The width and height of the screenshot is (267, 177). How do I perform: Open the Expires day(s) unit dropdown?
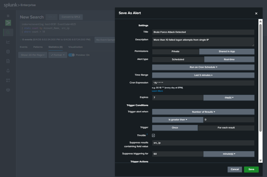(229, 97)
